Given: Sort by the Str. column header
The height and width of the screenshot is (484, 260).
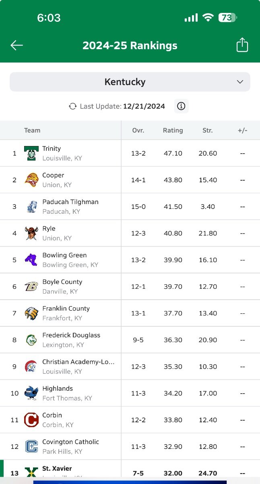Looking at the screenshot, I should (208, 130).
